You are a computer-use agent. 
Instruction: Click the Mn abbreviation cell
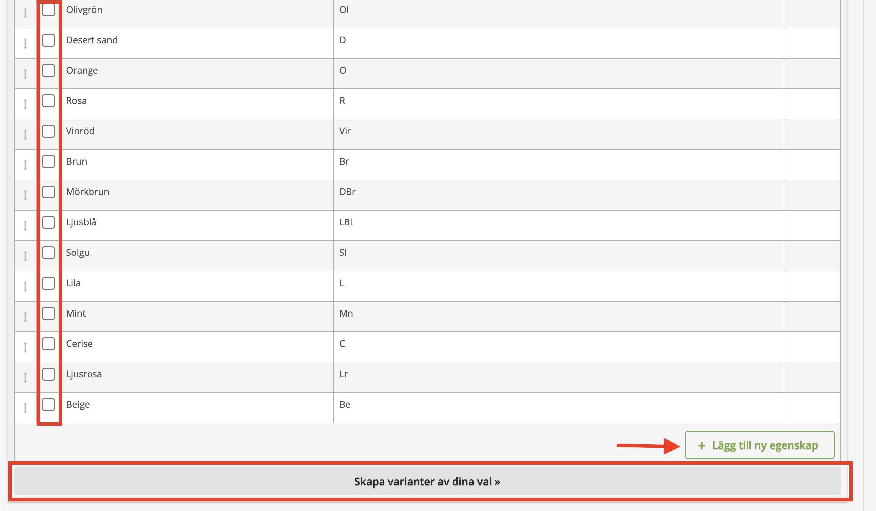pos(559,317)
